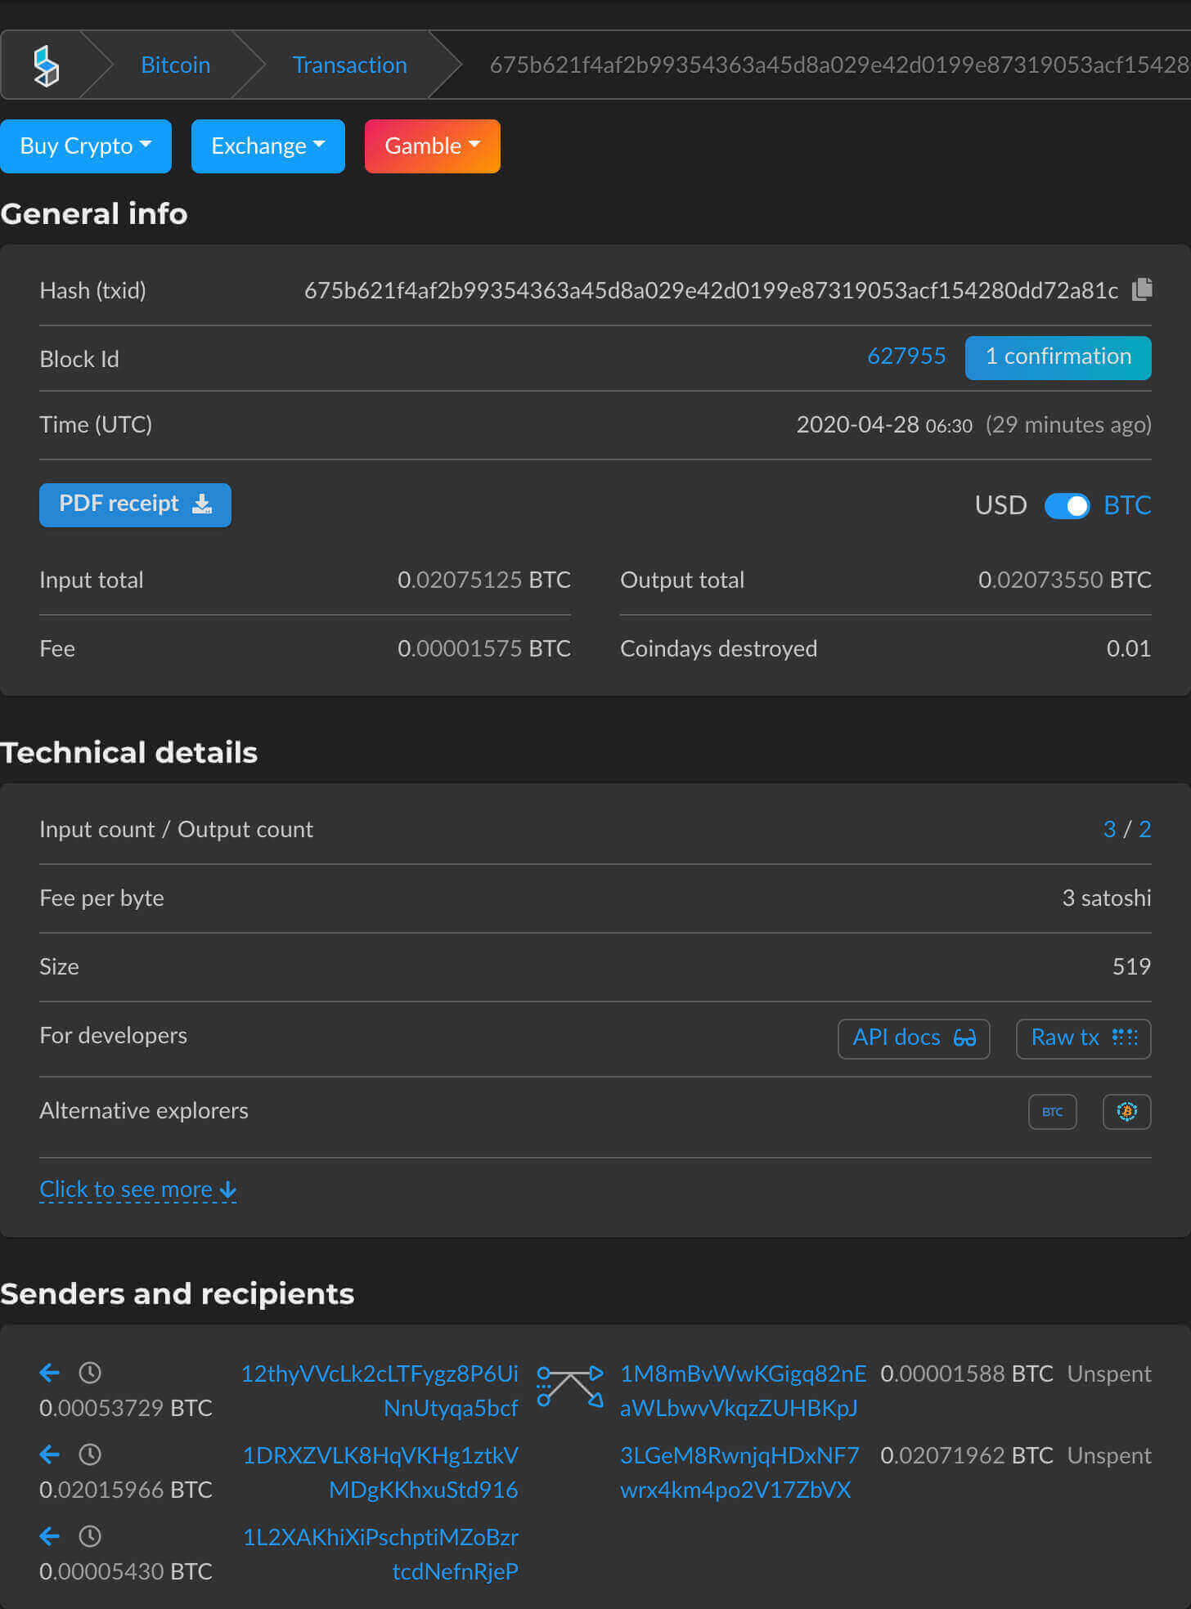Open the orange Bitcoin alternative explorer icon

(x=1126, y=1112)
